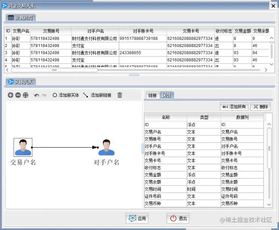Select 财付通支付科技有限公司 in row 3
This screenshot has width=279, height=230.
click(95, 53)
